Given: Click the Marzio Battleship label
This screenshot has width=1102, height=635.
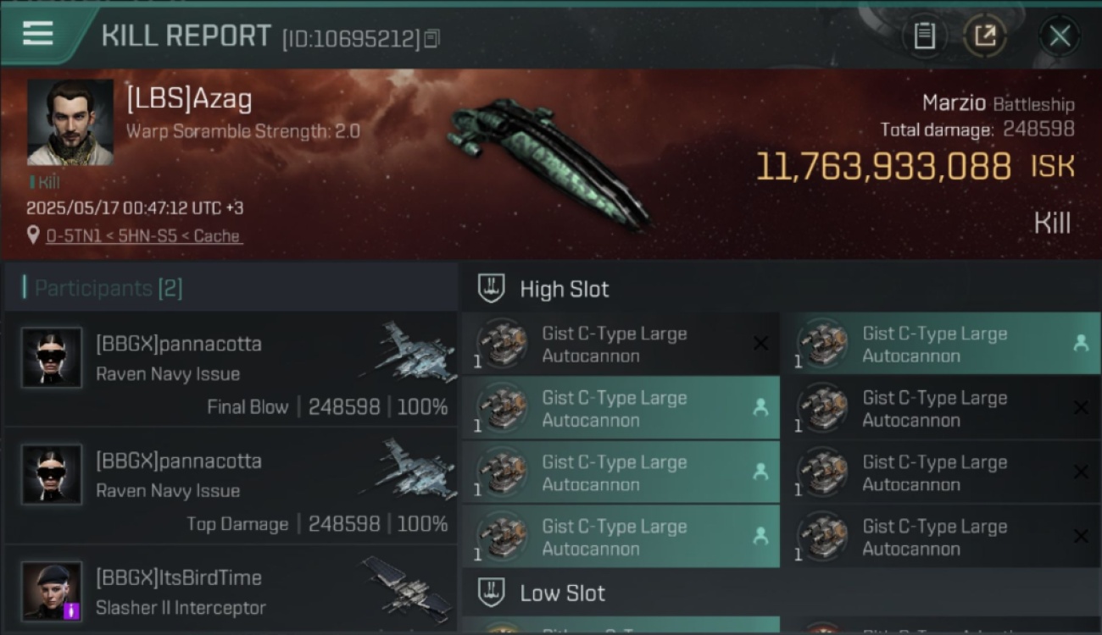Looking at the screenshot, I should point(998,104).
